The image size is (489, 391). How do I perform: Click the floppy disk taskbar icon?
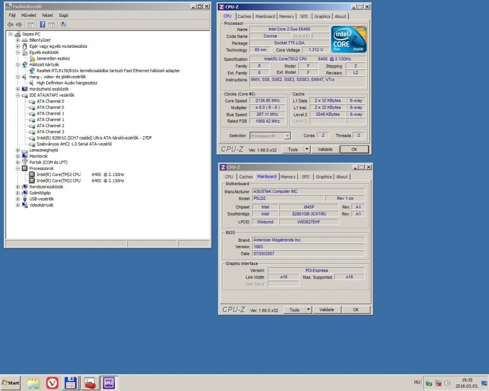pos(71,383)
